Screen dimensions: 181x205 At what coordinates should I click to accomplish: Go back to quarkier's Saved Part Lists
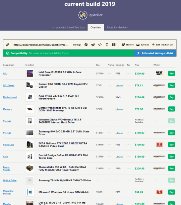point(68,27)
